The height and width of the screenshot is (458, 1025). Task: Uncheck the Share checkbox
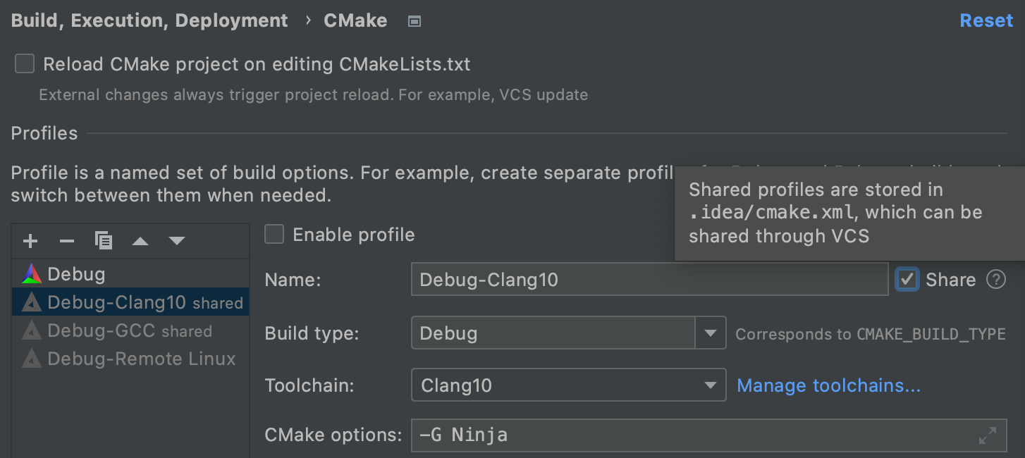(907, 280)
